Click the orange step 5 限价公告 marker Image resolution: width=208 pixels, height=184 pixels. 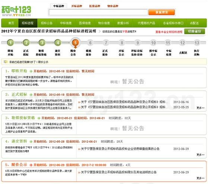point(75,43)
